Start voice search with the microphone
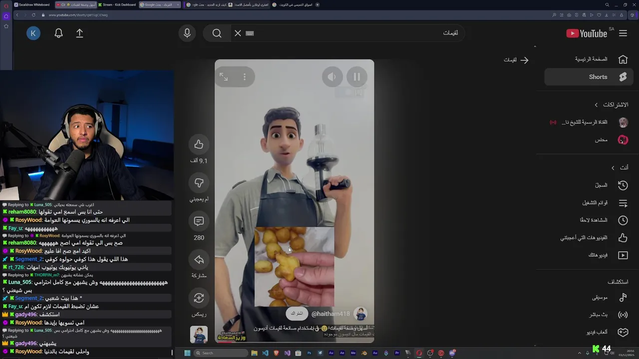639x359 pixels. [x=187, y=33]
